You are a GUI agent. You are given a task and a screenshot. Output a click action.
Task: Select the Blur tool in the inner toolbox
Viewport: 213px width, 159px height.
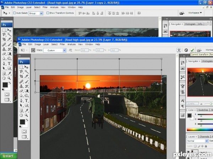pos(21,95)
